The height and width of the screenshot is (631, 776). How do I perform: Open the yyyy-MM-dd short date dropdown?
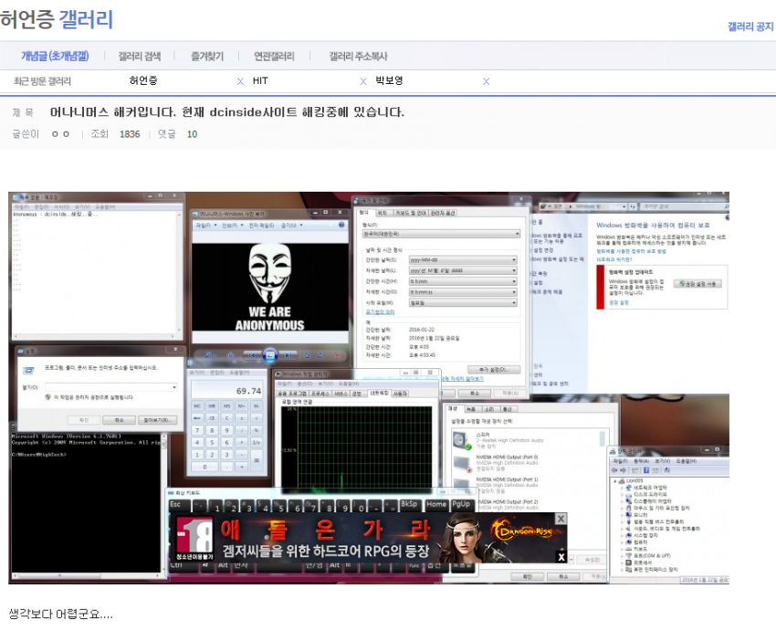[x=514, y=259]
